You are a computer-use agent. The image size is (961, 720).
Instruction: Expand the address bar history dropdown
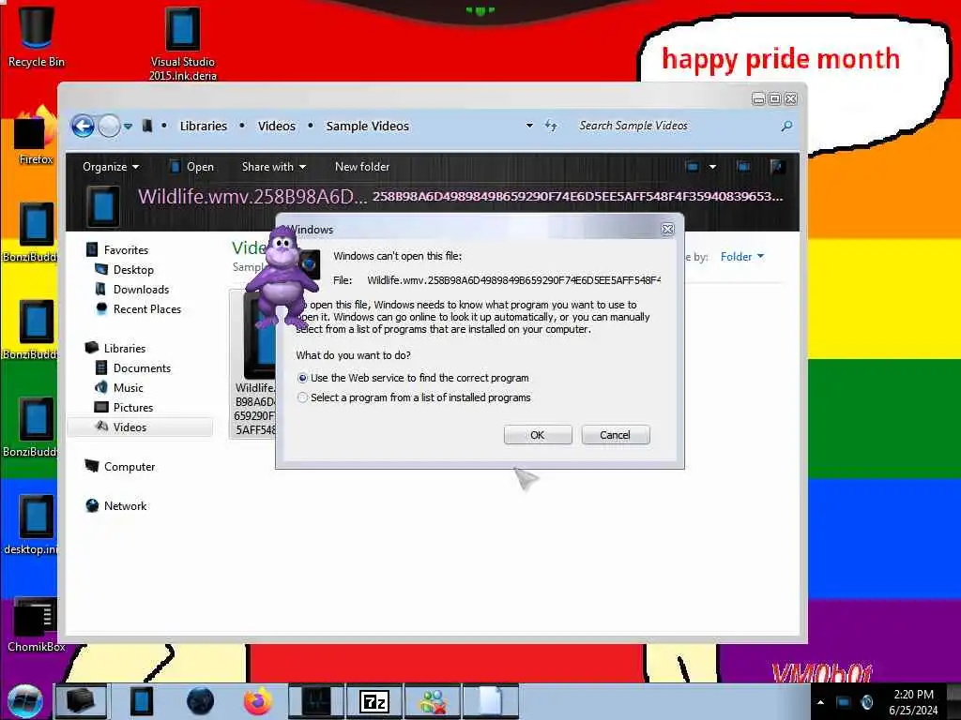tap(529, 127)
